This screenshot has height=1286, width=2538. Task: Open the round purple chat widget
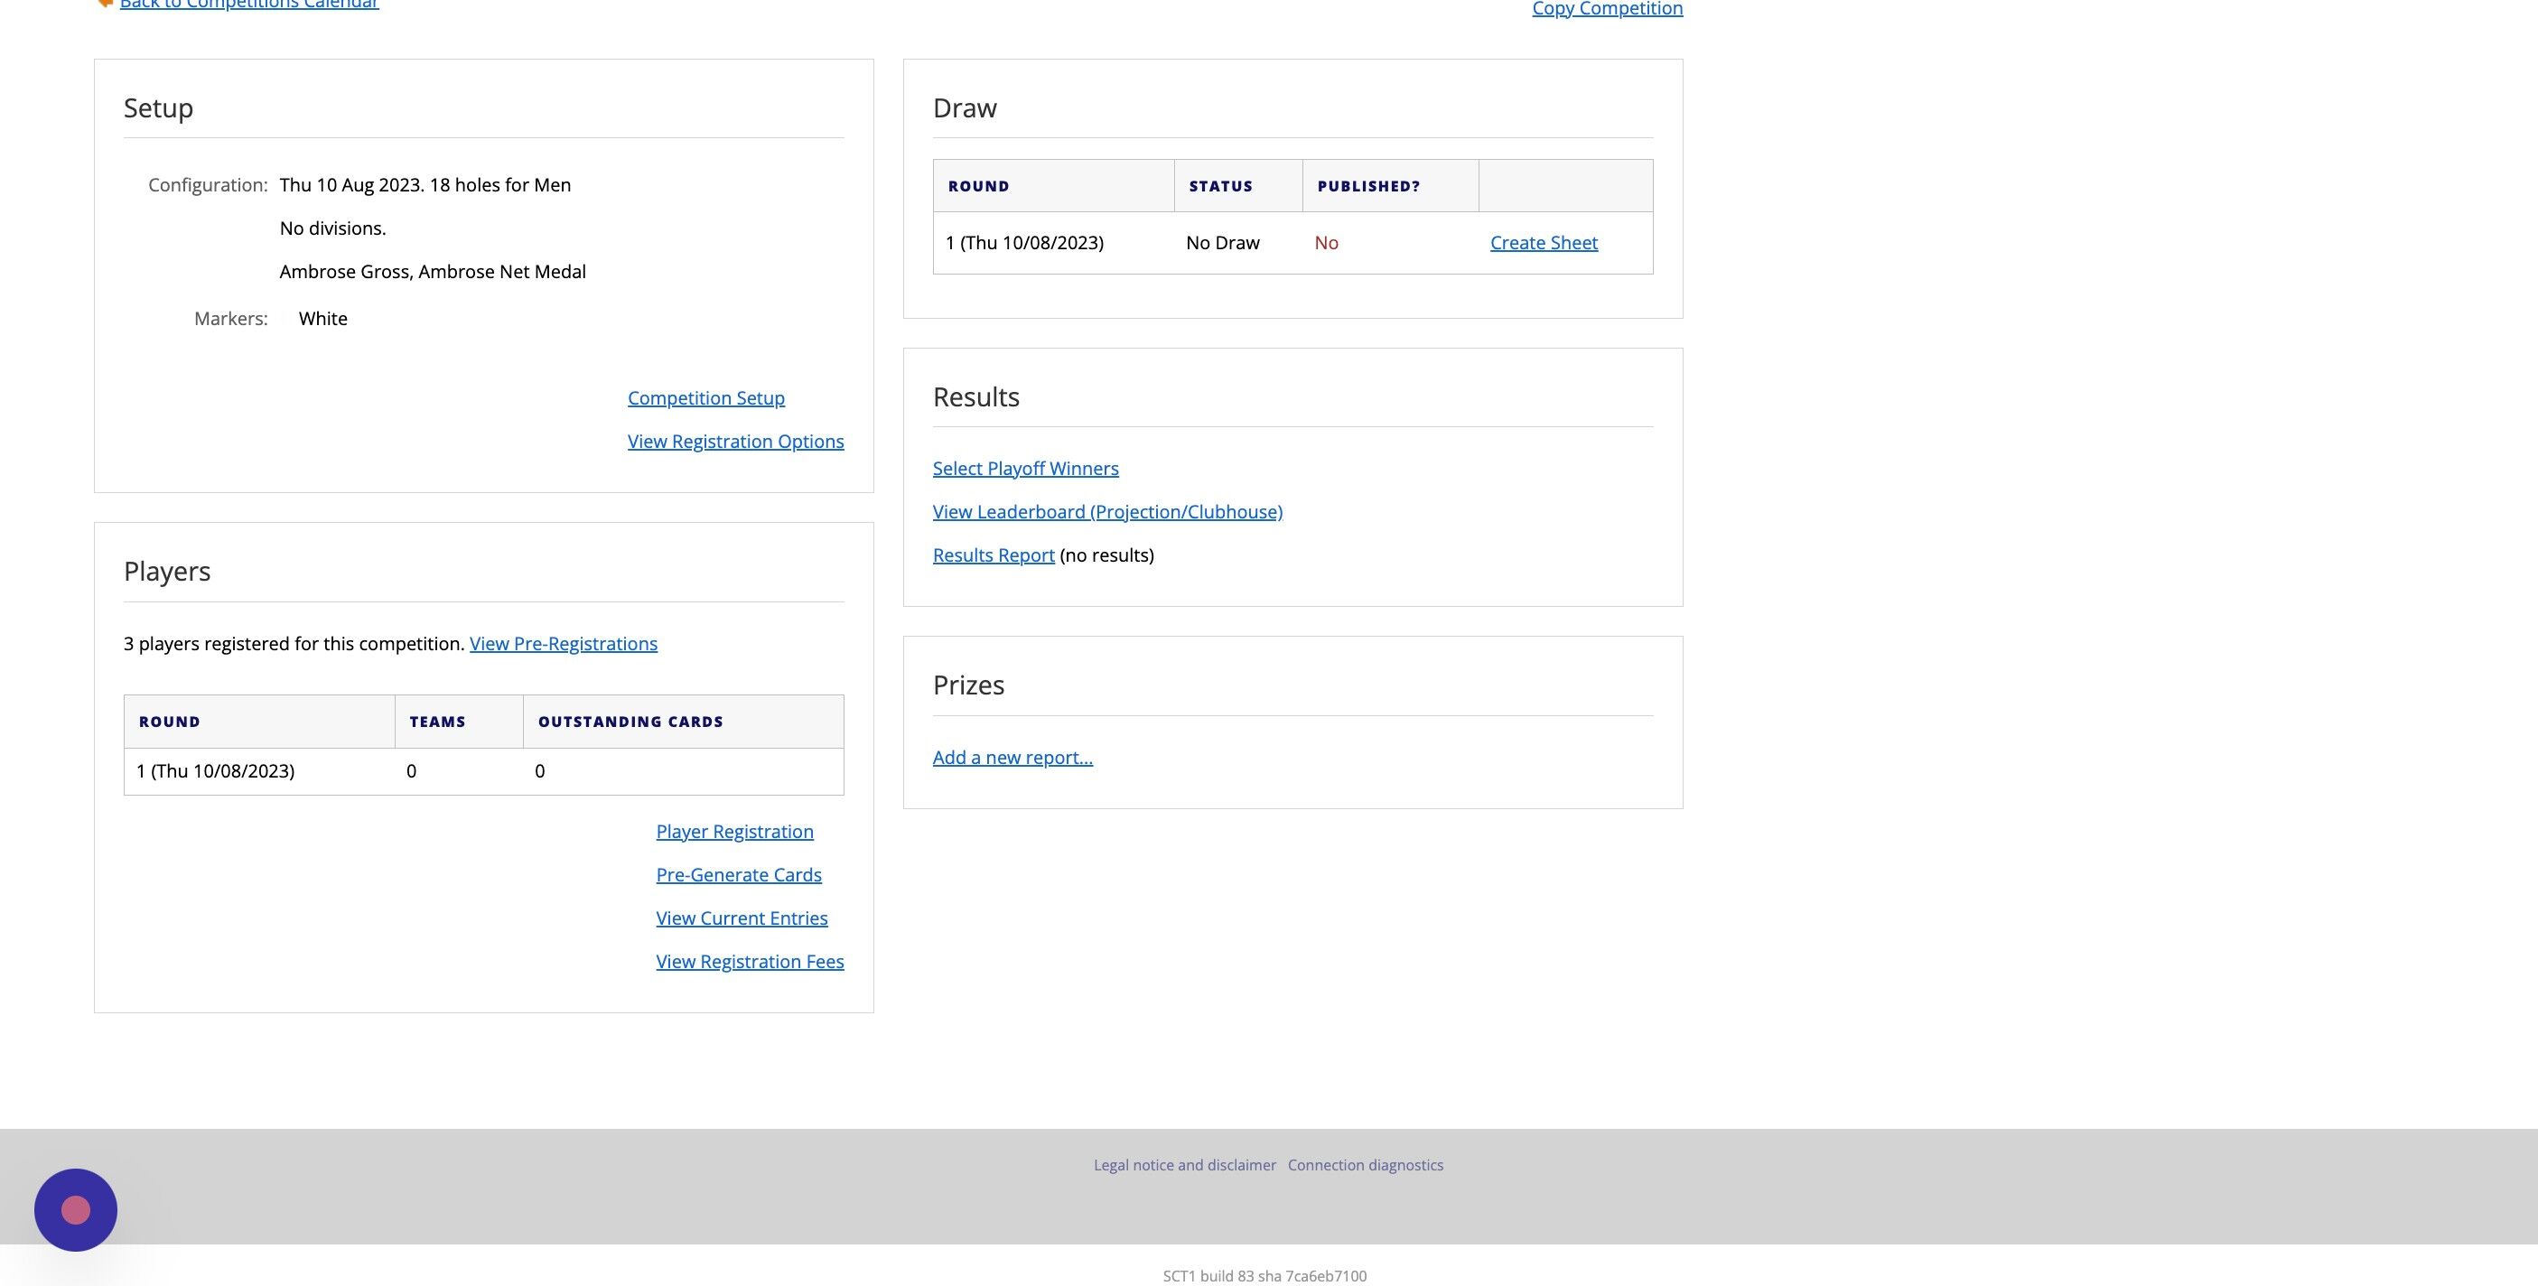(76, 1209)
